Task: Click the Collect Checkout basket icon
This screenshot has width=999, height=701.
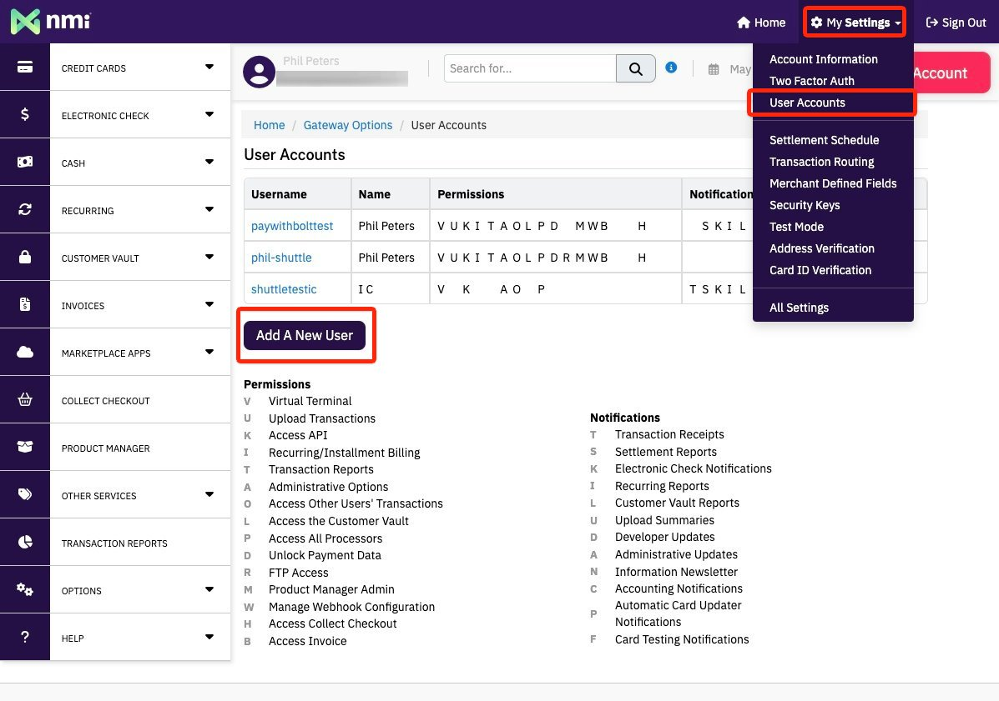Action: [x=25, y=399]
